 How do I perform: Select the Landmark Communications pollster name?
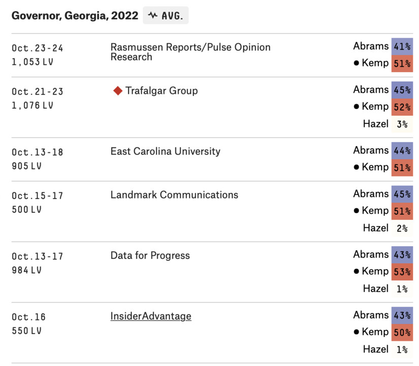(174, 195)
